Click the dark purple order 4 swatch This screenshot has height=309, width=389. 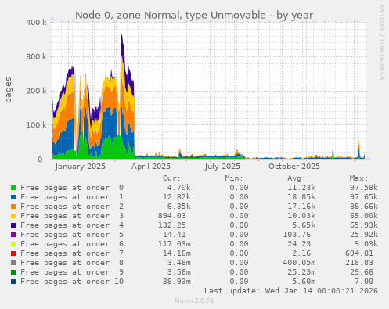click(13, 225)
